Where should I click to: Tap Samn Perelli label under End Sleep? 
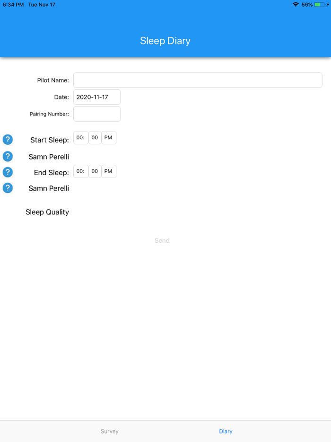49,188
